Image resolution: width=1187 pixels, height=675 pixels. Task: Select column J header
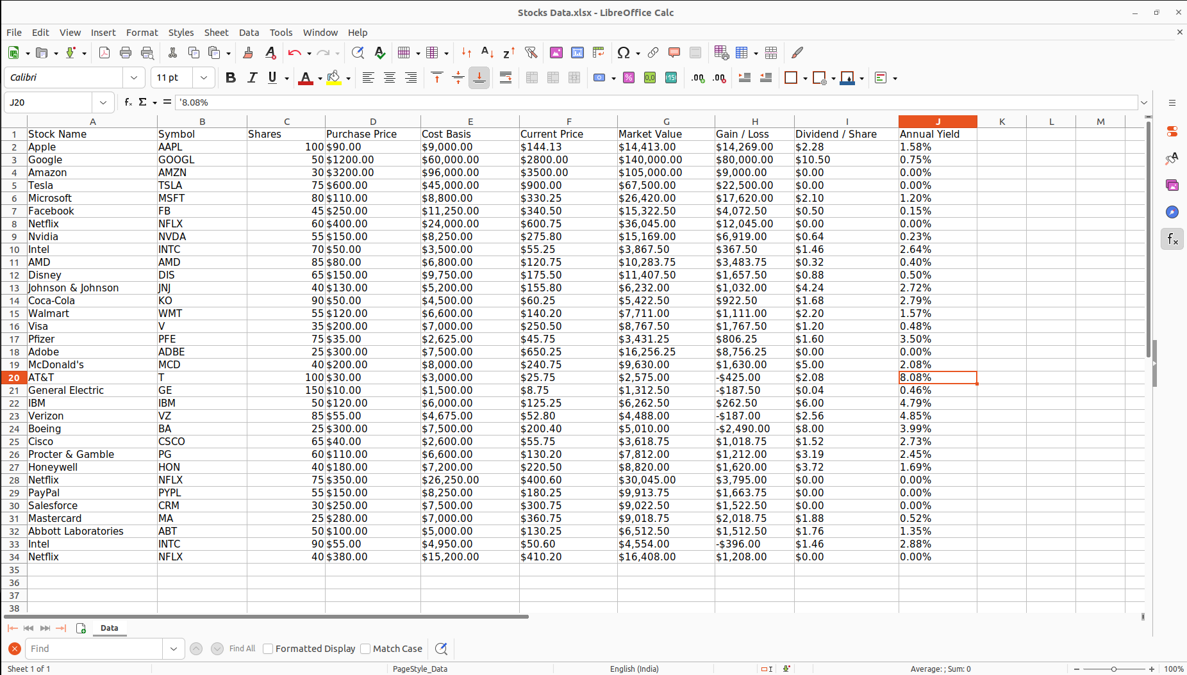[x=938, y=122]
